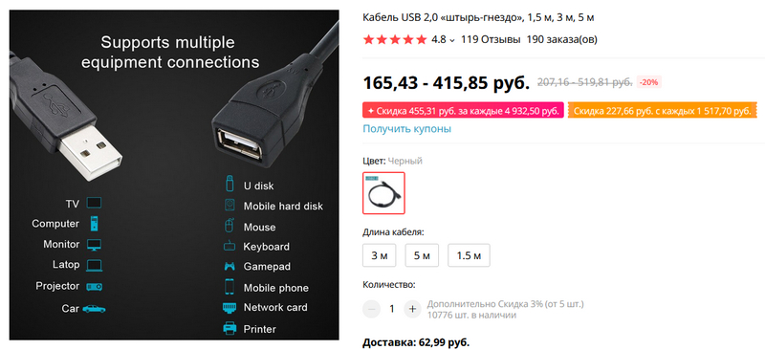Click the star rating icons
This screenshot has width=765, height=350.
click(x=395, y=39)
